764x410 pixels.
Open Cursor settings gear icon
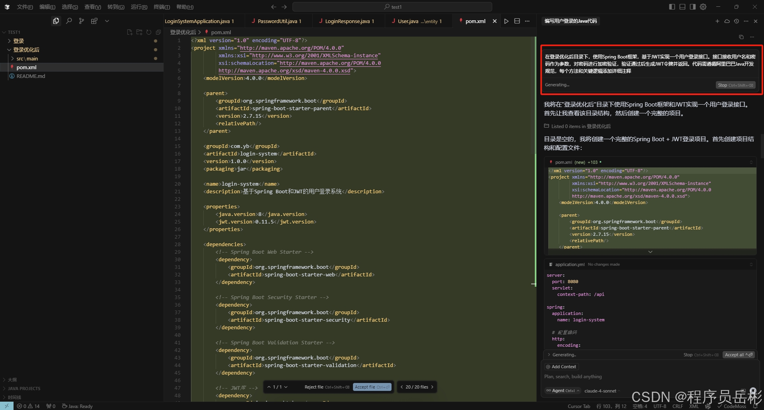point(703,7)
